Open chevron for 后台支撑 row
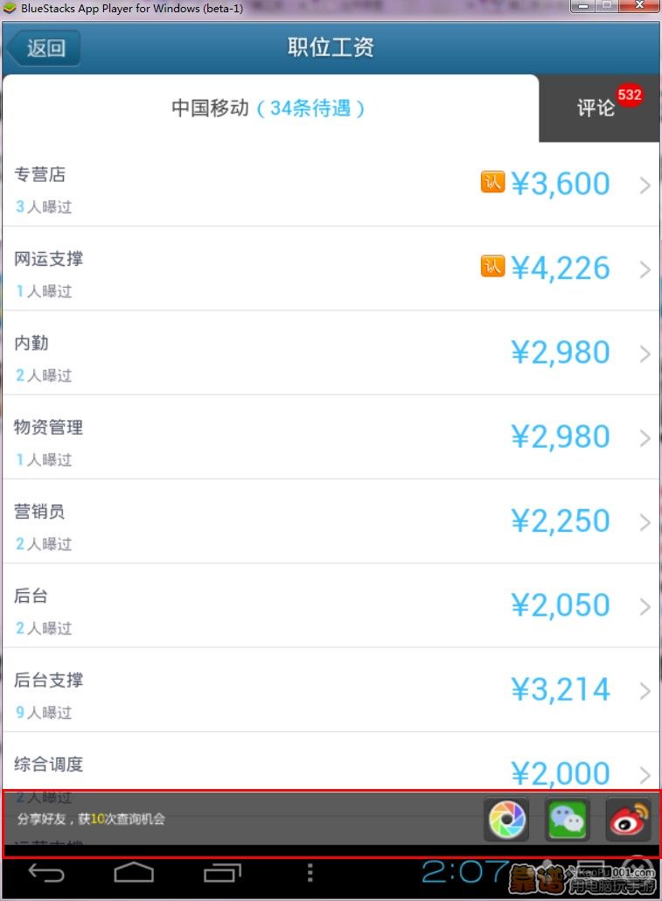 tap(645, 691)
